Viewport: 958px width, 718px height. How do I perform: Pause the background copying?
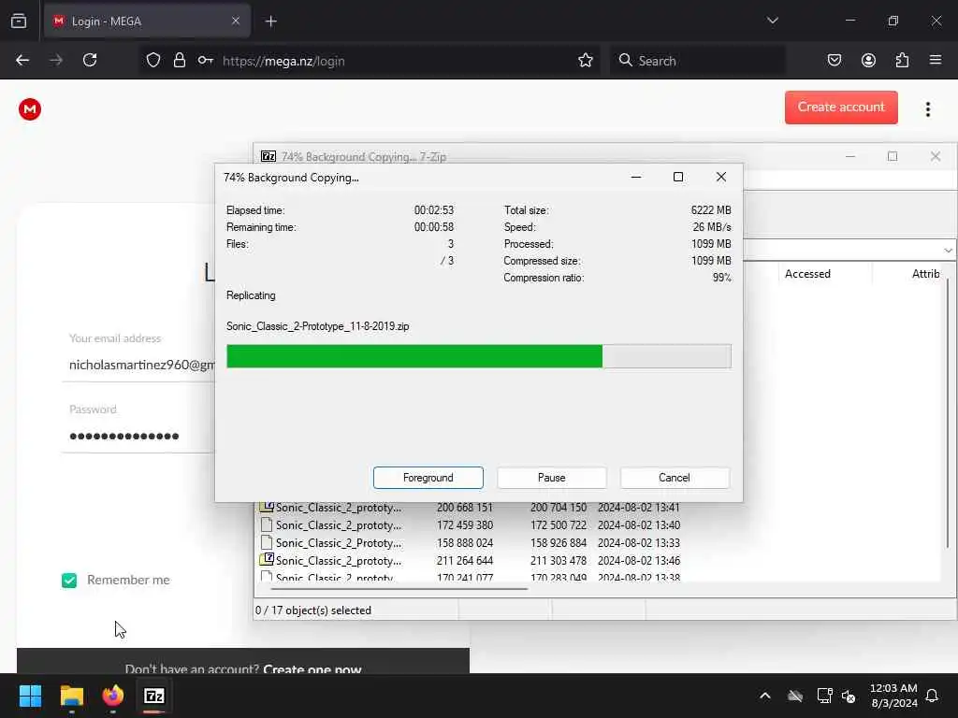[x=551, y=478]
